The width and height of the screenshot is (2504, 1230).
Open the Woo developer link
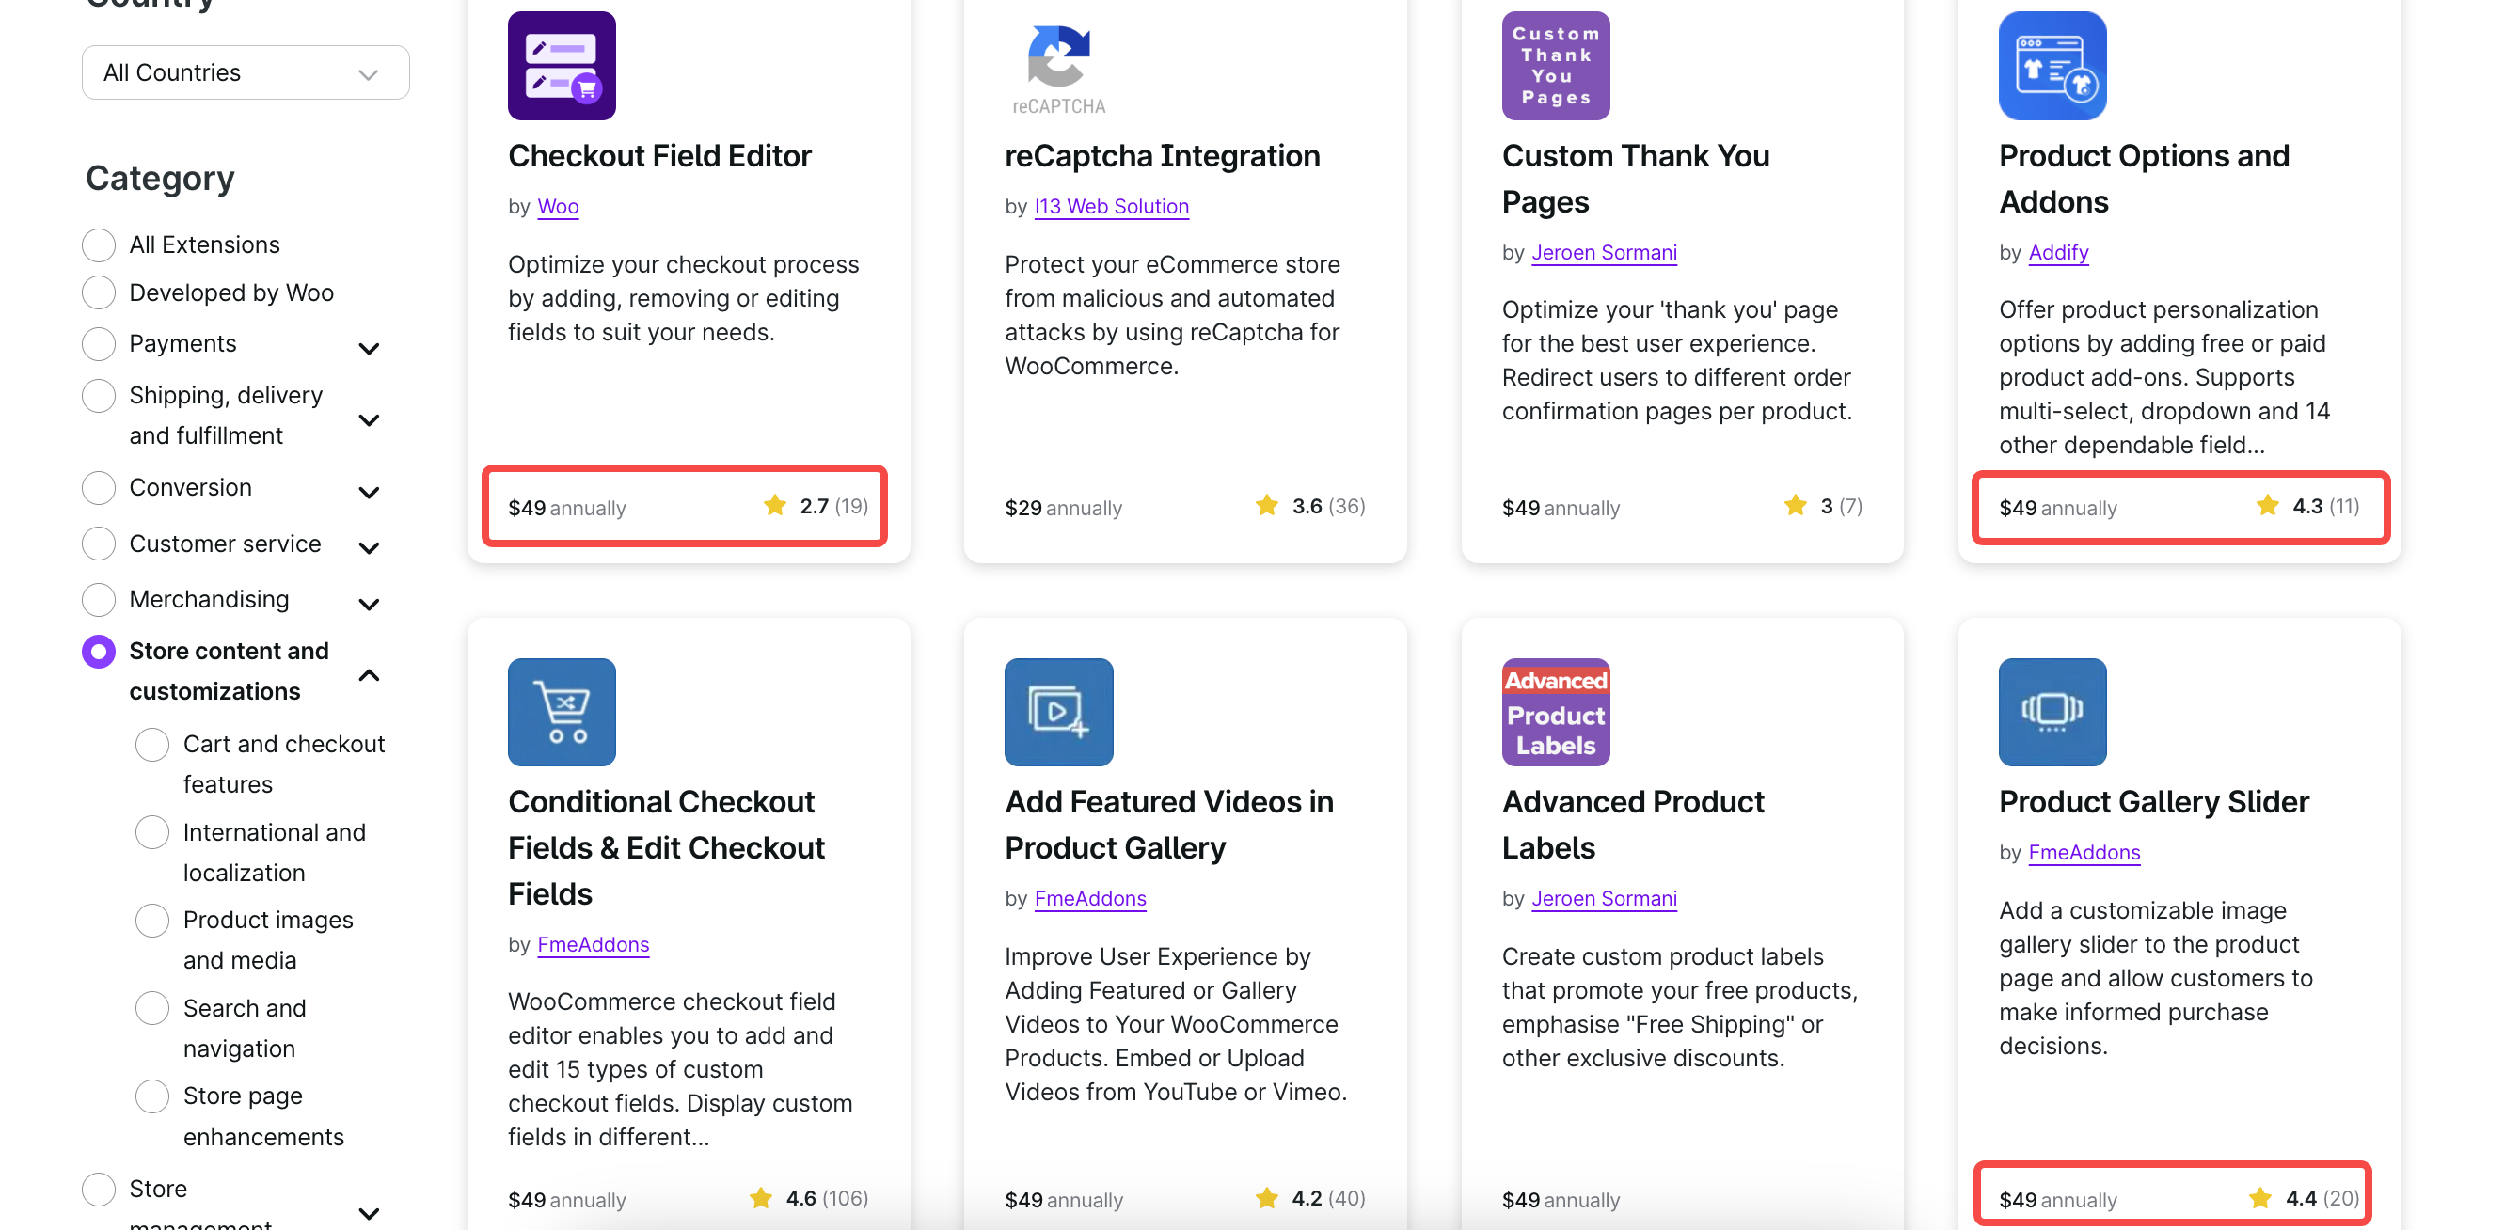[557, 206]
